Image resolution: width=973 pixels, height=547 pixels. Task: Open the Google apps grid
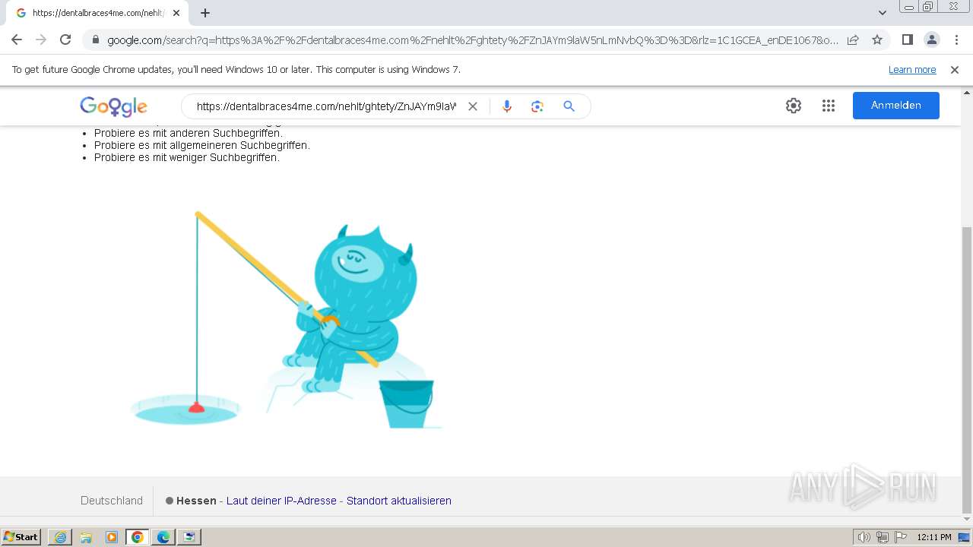click(x=829, y=106)
